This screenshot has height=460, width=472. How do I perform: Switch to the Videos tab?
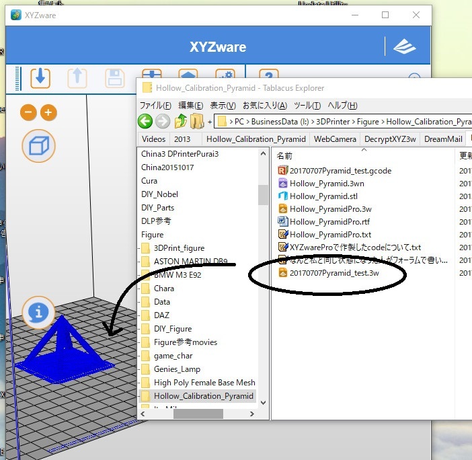tap(153, 139)
